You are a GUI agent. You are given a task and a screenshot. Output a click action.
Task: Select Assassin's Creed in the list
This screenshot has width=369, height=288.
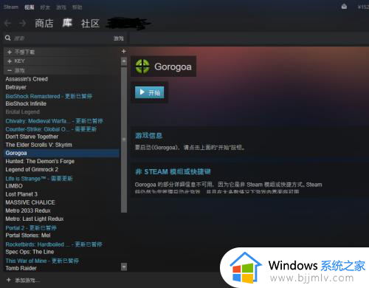(27, 79)
